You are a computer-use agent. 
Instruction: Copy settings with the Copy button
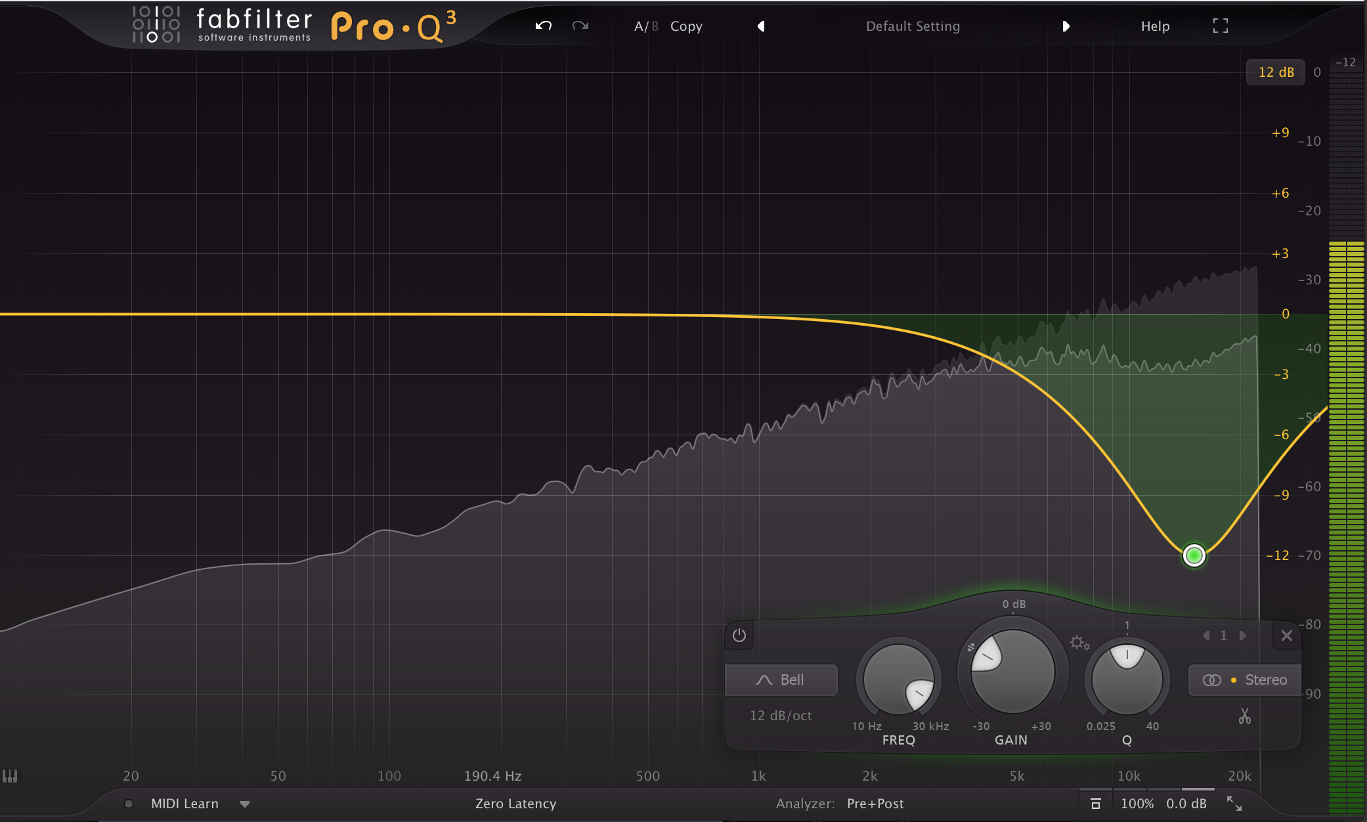click(686, 26)
